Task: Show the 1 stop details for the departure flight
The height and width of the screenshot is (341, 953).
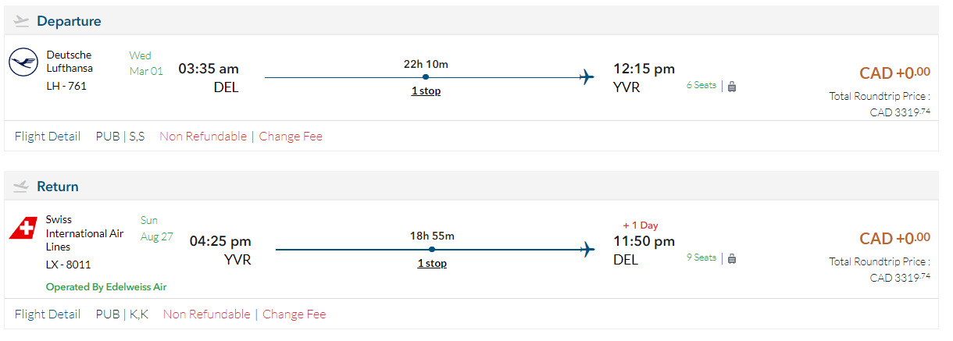Action: click(x=426, y=91)
